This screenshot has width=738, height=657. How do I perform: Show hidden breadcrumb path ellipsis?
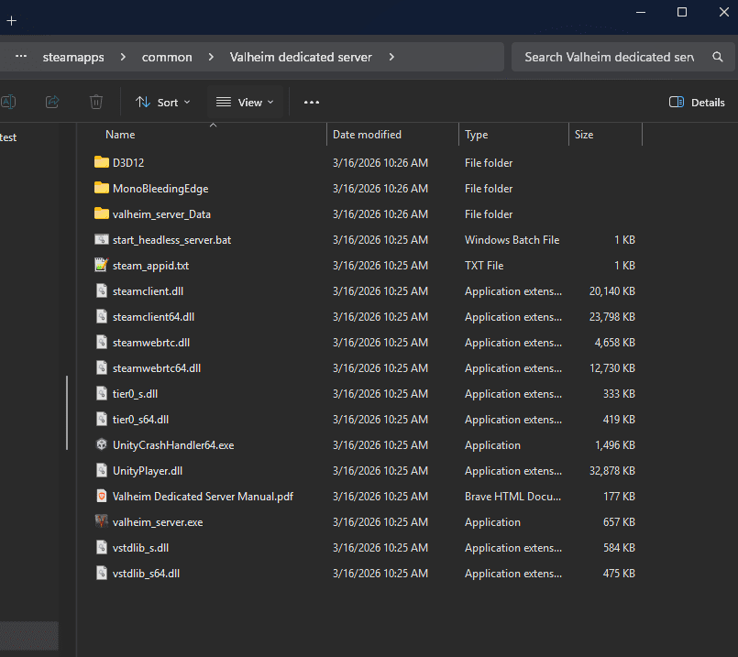pyautogui.click(x=21, y=57)
